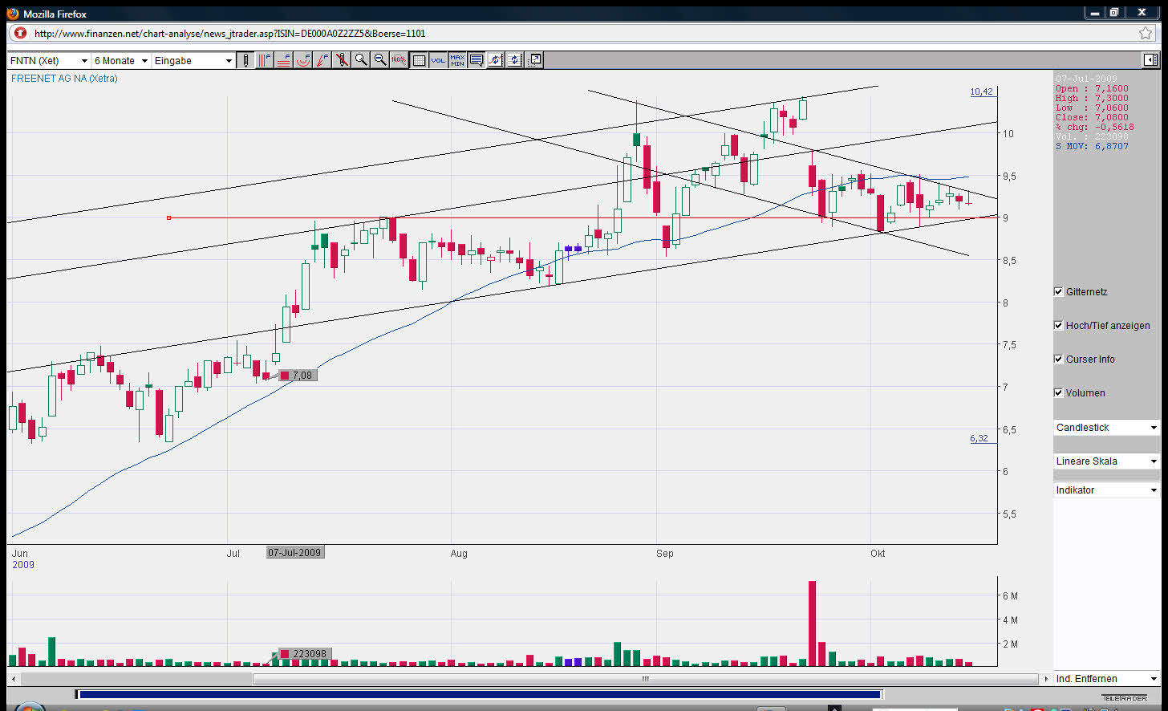Click the FREENET AG NA (Xetra) title
This screenshot has height=711, width=1168.
pos(64,79)
